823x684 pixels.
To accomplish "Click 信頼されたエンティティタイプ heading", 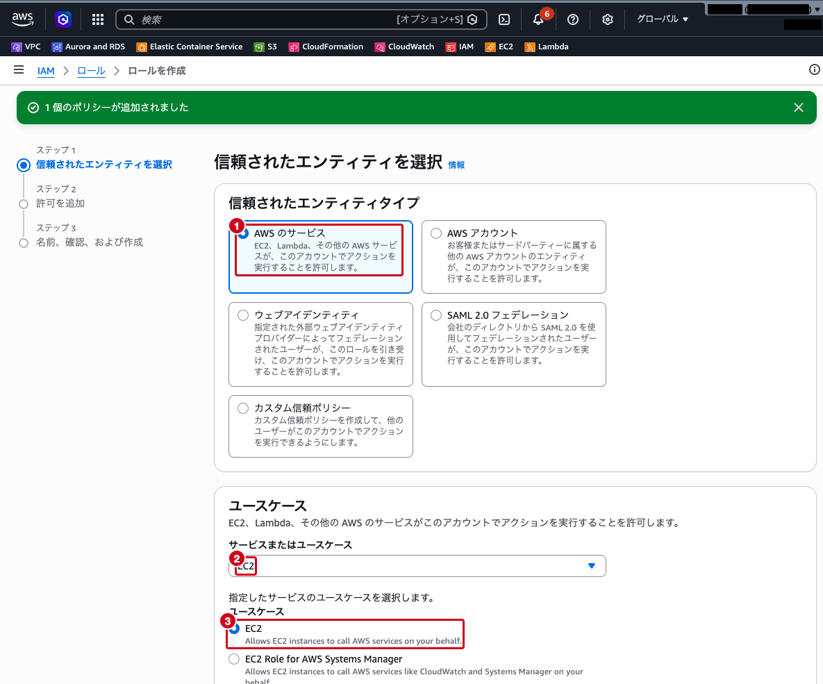I will [x=324, y=203].
